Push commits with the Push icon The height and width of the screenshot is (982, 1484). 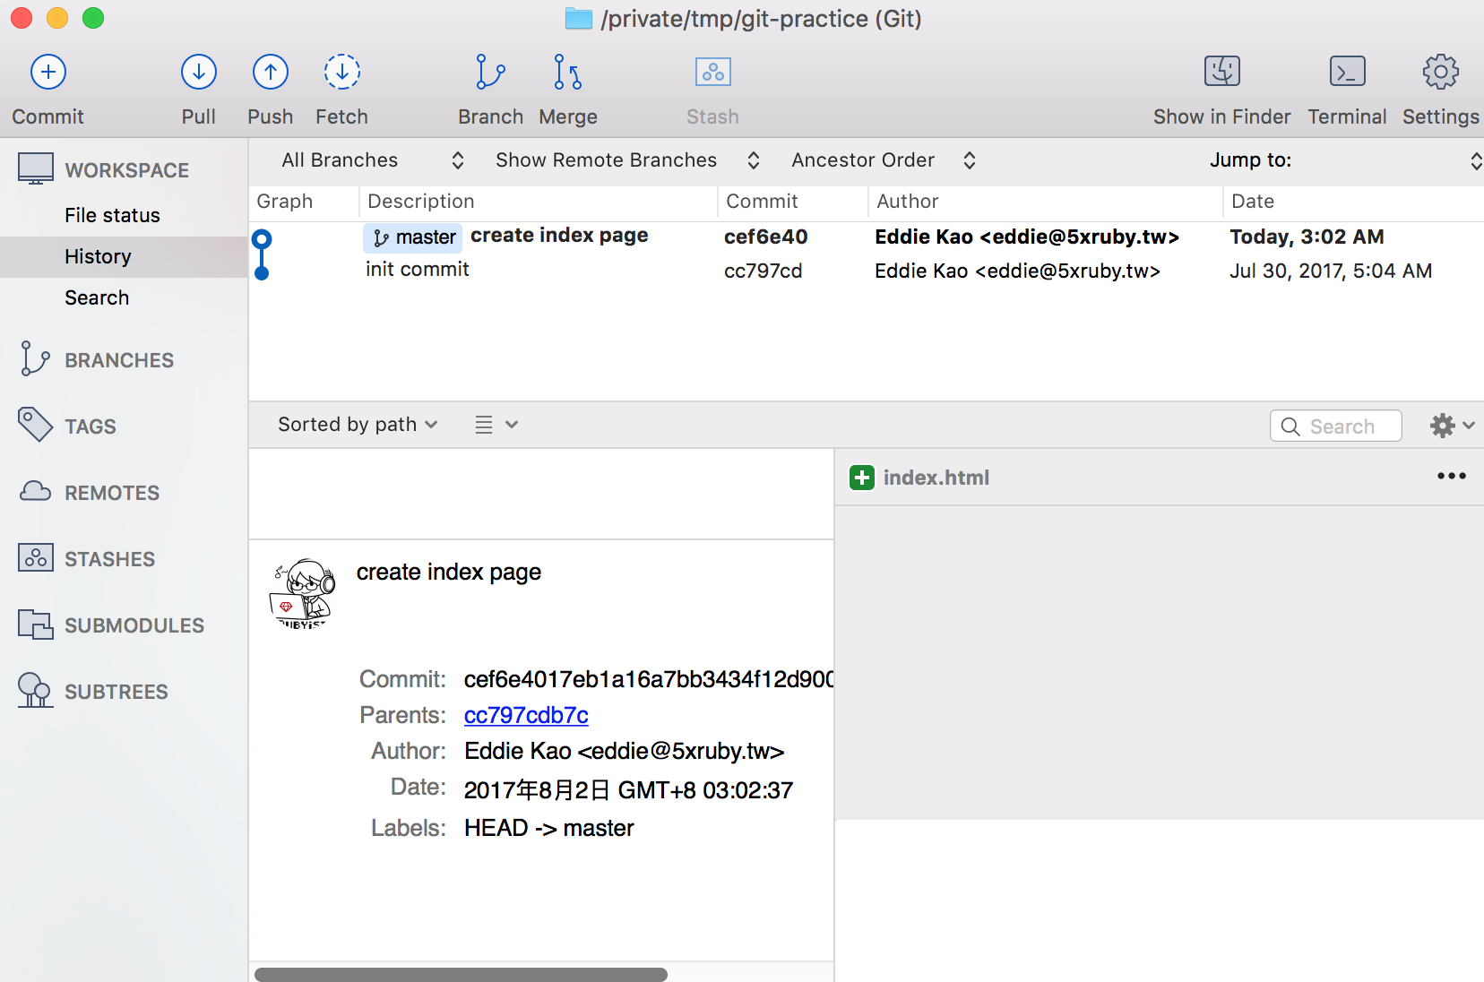click(270, 73)
